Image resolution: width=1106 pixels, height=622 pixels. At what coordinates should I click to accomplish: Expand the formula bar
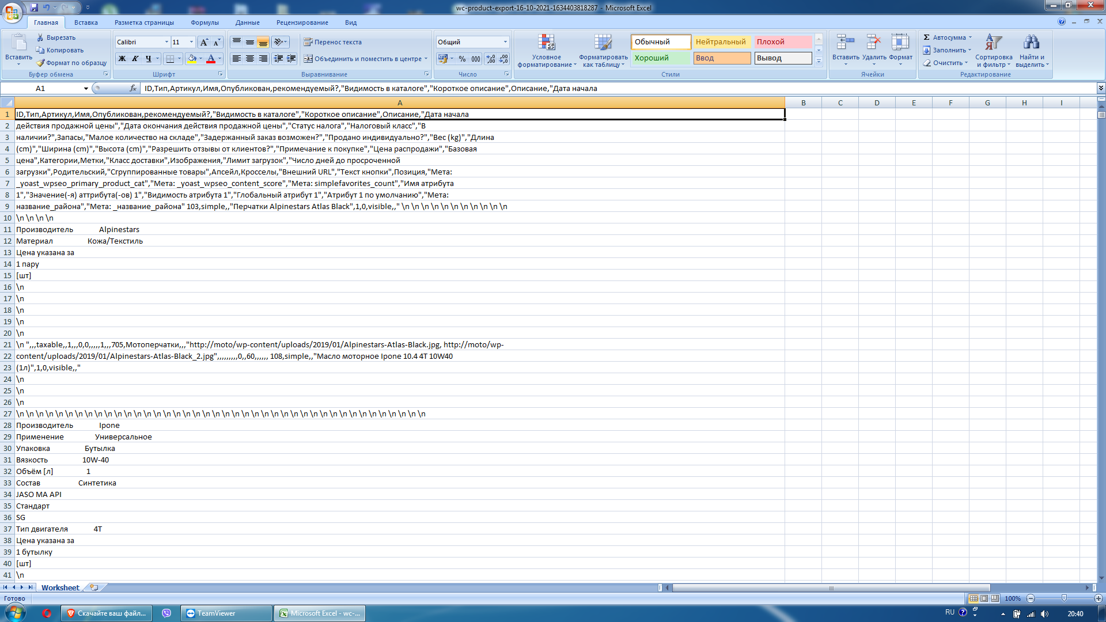[x=1101, y=89]
